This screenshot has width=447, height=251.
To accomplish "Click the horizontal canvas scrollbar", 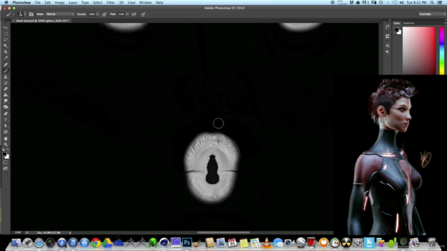I will pyautogui.click(x=223, y=232).
